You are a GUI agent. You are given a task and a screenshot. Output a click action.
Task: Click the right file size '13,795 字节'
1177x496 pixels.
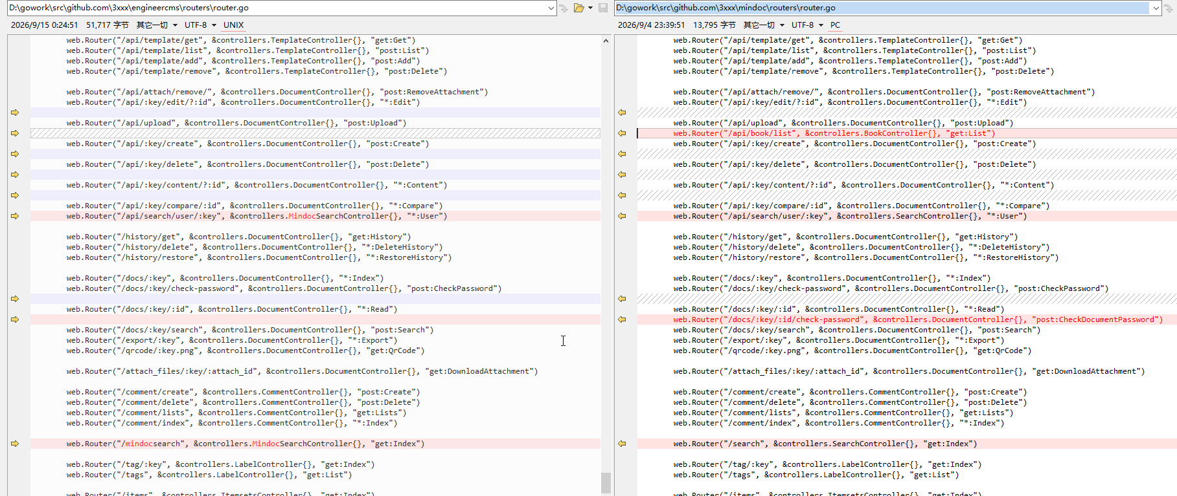pos(714,25)
